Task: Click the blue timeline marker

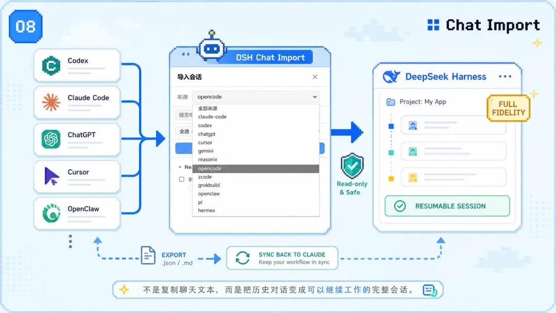Action: point(391,126)
